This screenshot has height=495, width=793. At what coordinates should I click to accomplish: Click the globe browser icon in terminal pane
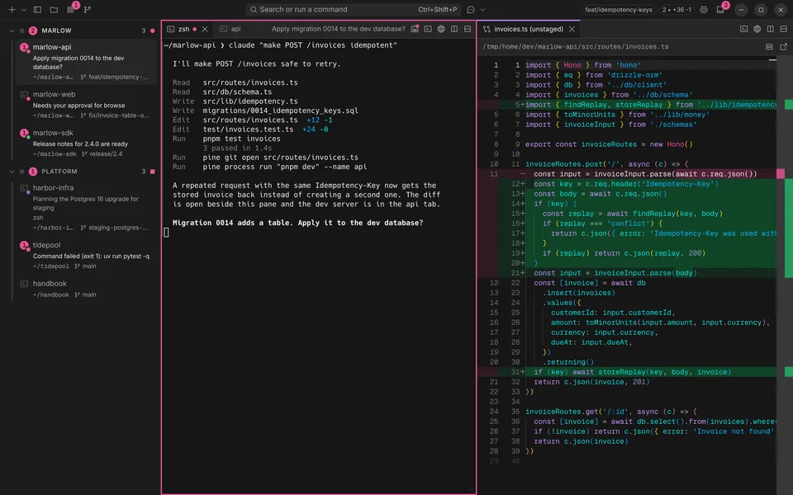(441, 30)
